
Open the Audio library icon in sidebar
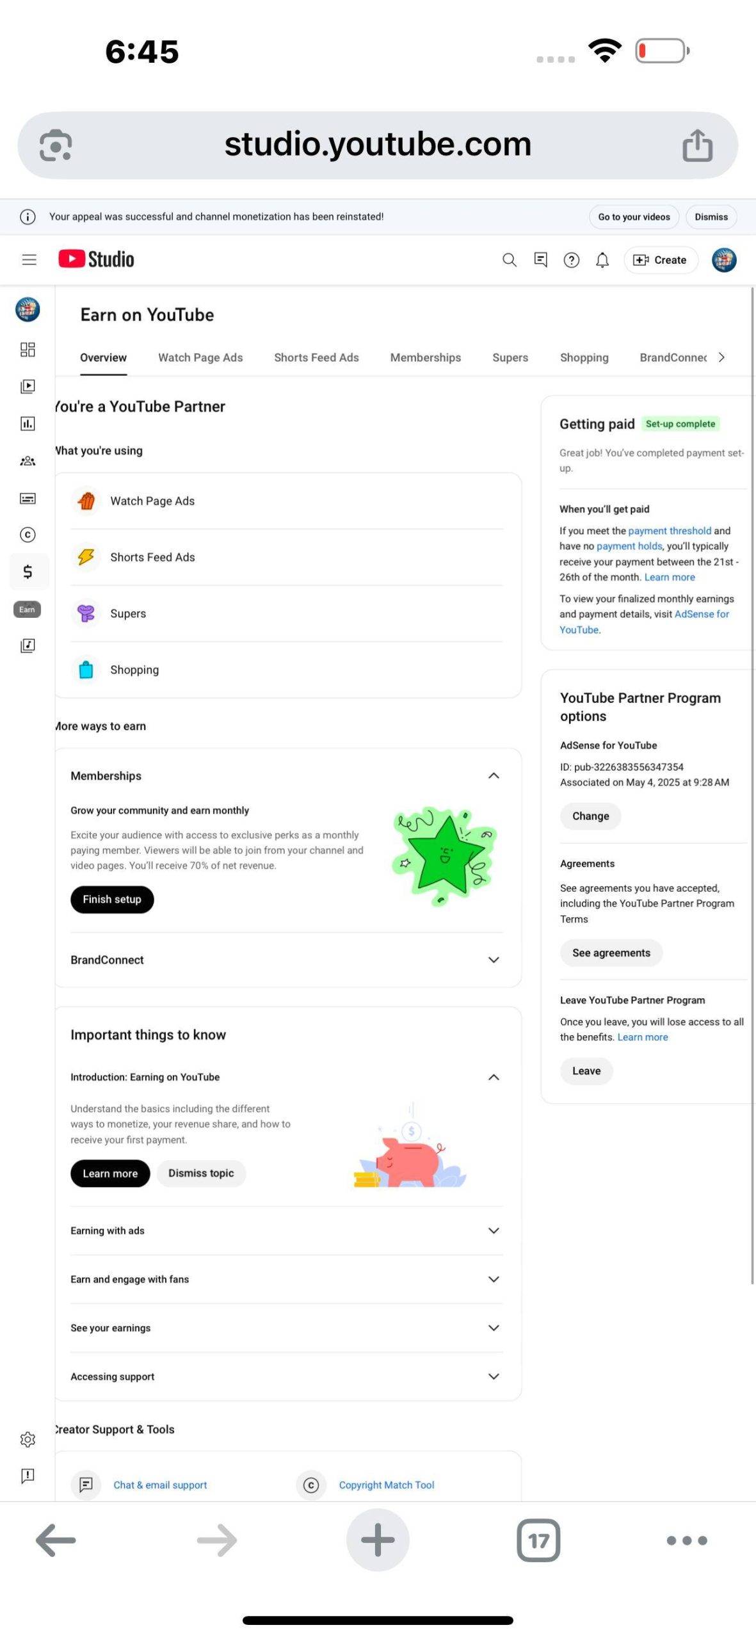(28, 645)
